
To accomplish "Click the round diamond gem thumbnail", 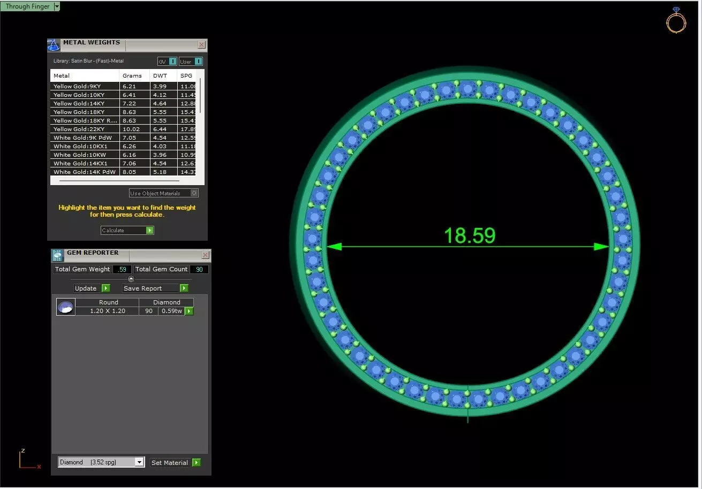I will (x=66, y=307).
